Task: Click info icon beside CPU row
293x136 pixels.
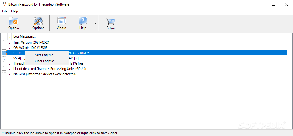Action: tap(4, 53)
